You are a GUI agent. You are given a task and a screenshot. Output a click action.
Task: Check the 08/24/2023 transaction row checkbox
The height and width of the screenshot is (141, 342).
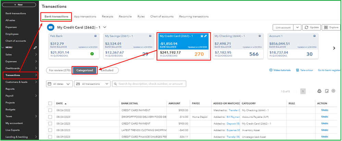[50, 117]
